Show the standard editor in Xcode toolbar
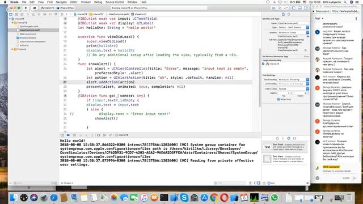 pyautogui.click(x=273, y=8)
